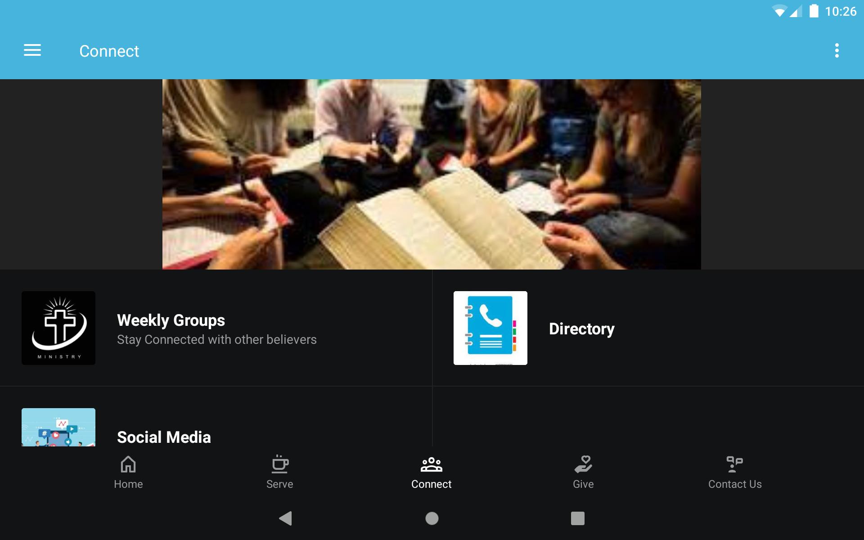Open the Directory entry label
Screen dimensions: 864x540
click(581, 328)
